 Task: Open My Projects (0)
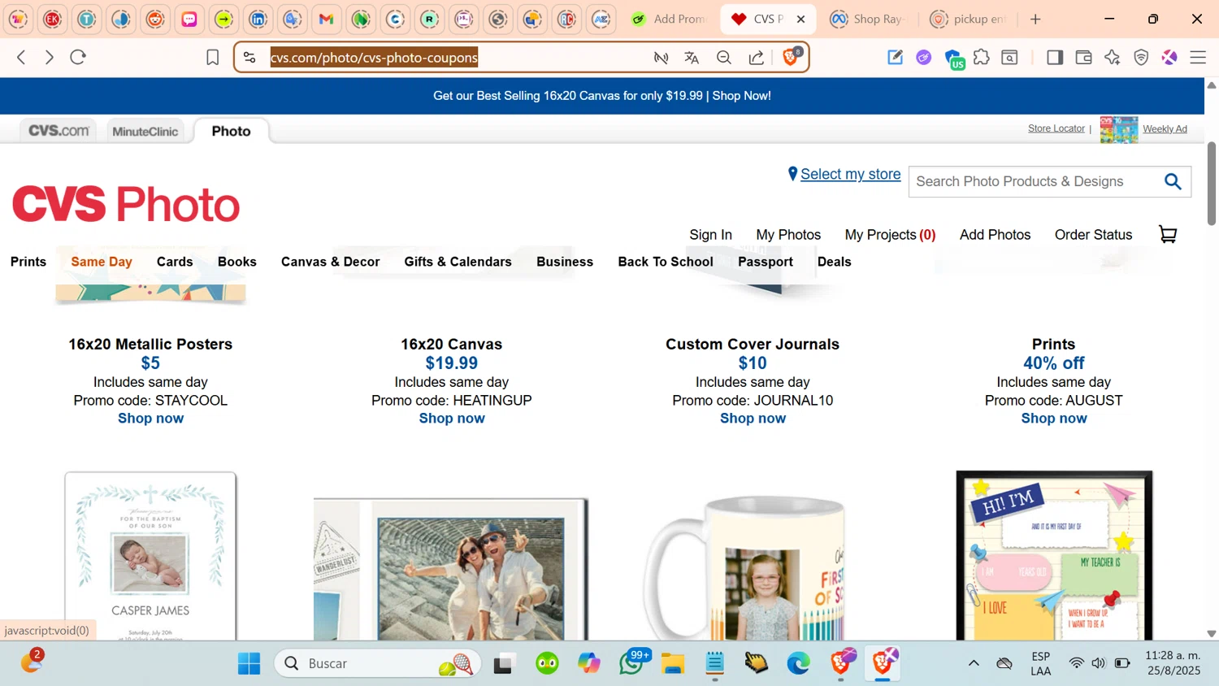coord(891,235)
